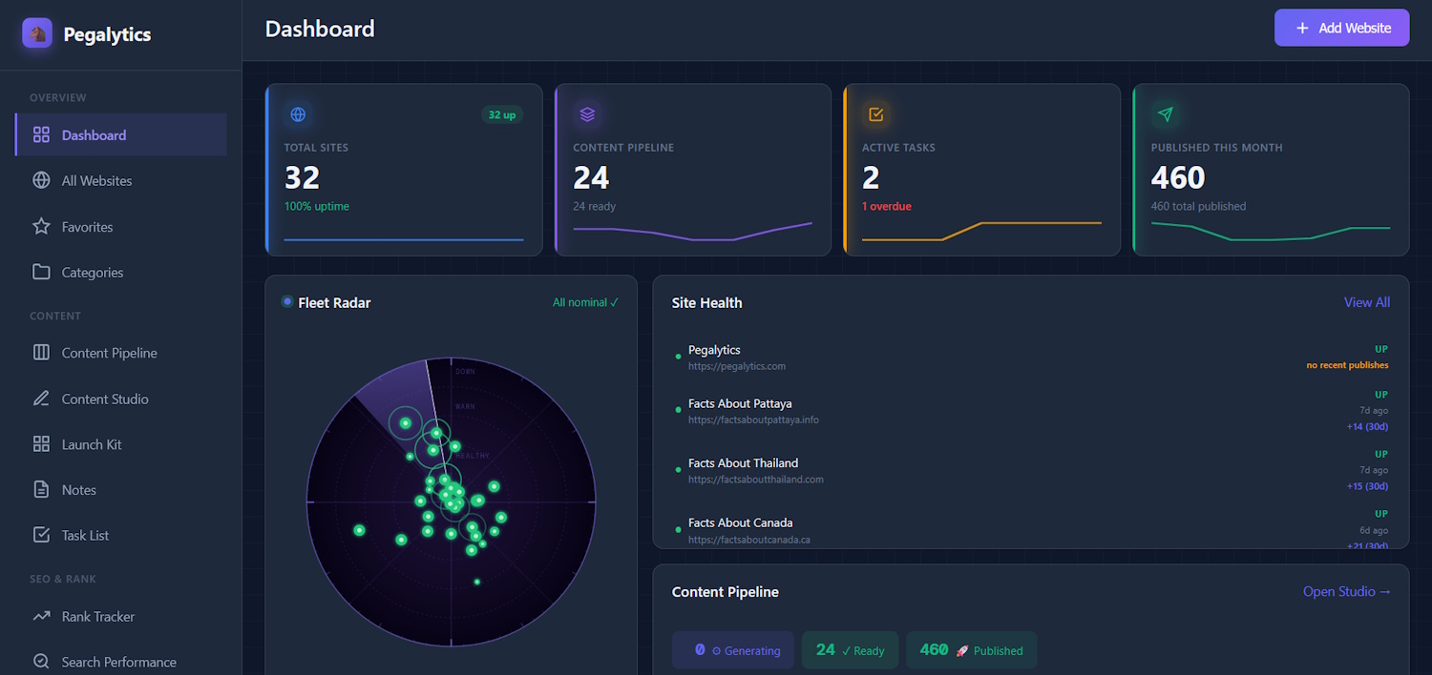This screenshot has width=1432, height=675.
Task: Click the Rank Tracker trend arrow icon
Action: pos(41,616)
